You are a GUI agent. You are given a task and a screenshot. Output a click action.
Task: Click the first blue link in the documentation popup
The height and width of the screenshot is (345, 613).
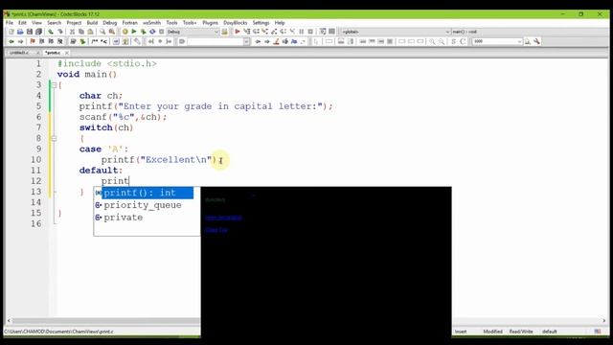223,218
